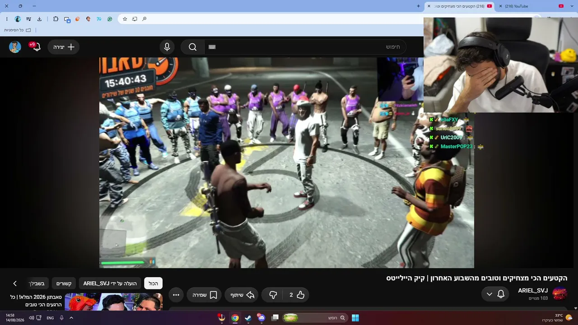578x325 pixels.
Task: Expand subscription notification options for ARIEL_SVJ
Action: (495, 294)
